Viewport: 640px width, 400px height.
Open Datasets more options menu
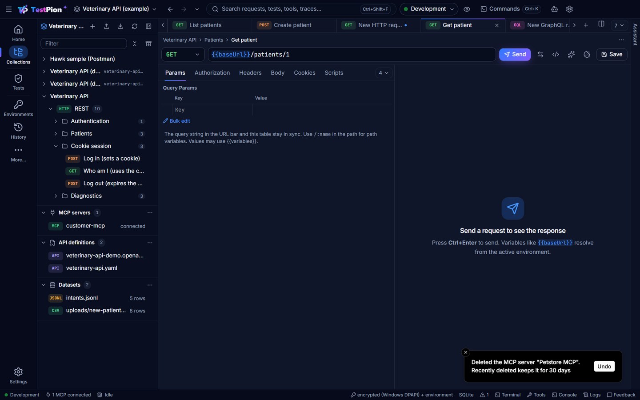(x=150, y=285)
